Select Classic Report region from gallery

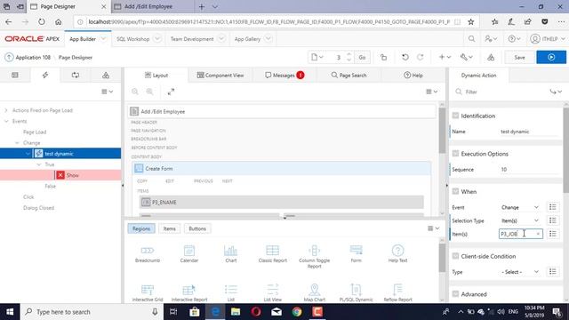point(273,253)
